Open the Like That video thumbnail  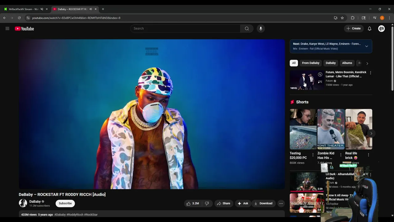(306, 80)
